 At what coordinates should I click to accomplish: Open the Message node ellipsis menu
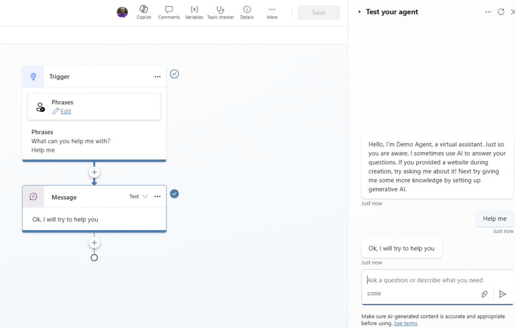(157, 196)
